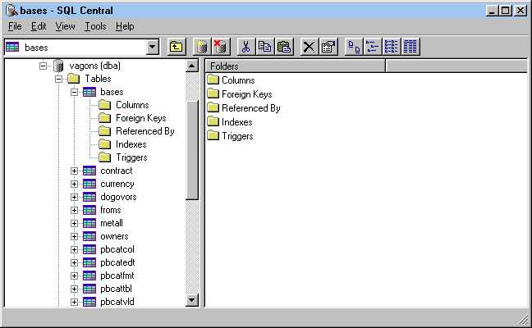Click the metall table icon
This screenshot has height=328, width=532.
(x=89, y=223)
